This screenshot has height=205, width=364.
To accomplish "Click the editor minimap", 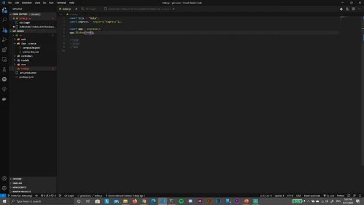I will click(350, 18).
